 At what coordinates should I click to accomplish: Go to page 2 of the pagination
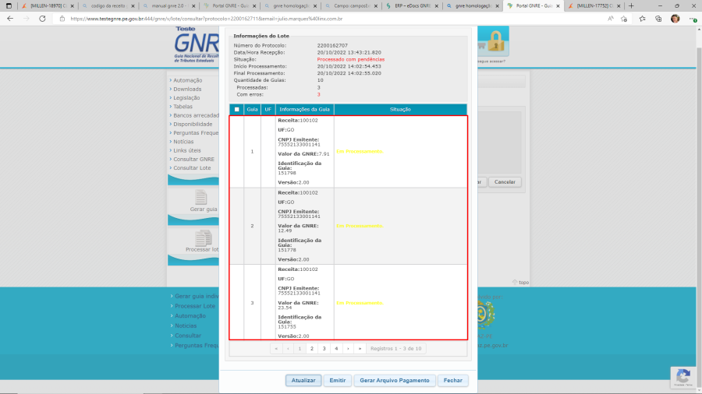click(x=312, y=348)
